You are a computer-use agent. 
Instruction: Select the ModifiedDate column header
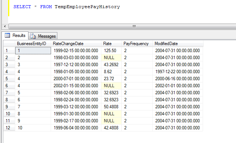pyautogui.click(x=178, y=44)
